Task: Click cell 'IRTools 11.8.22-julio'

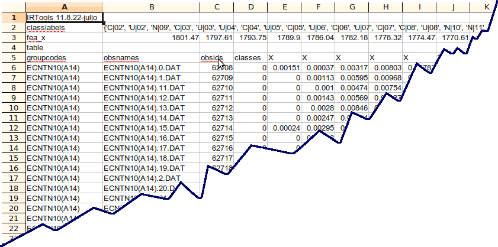Action: (x=65, y=17)
